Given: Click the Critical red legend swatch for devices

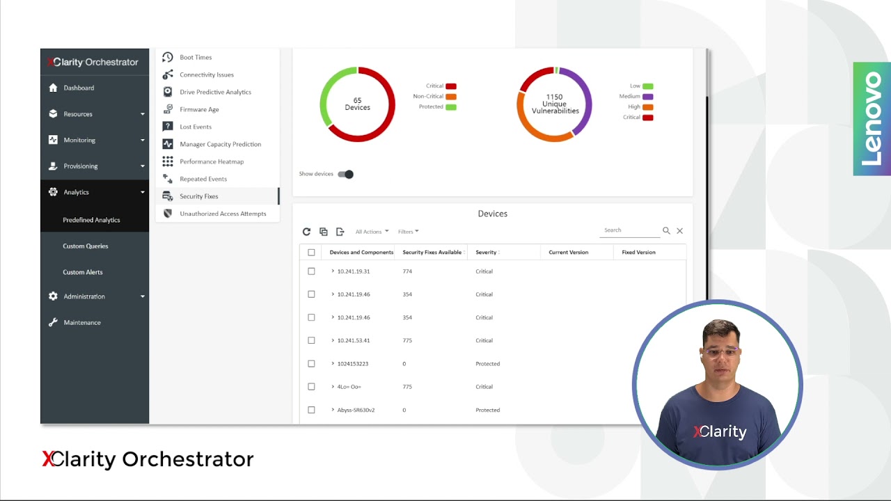Looking at the screenshot, I should (451, 86).
